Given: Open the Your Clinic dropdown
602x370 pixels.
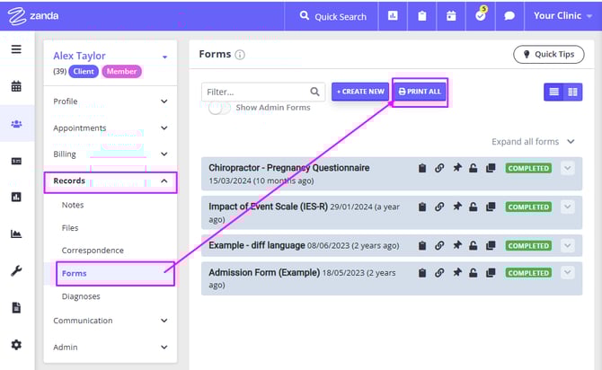Looking at the screenshot, I should pyautogui.click(x=562, y=16).
